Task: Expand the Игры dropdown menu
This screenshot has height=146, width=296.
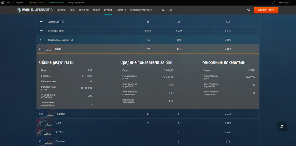Action: click(x=10, y=3)
